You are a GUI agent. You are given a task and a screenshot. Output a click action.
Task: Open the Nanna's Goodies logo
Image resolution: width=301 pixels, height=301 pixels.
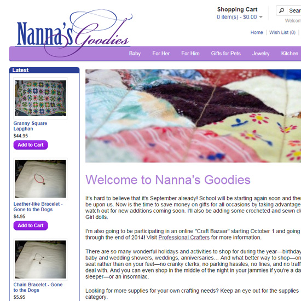point(74,33)
